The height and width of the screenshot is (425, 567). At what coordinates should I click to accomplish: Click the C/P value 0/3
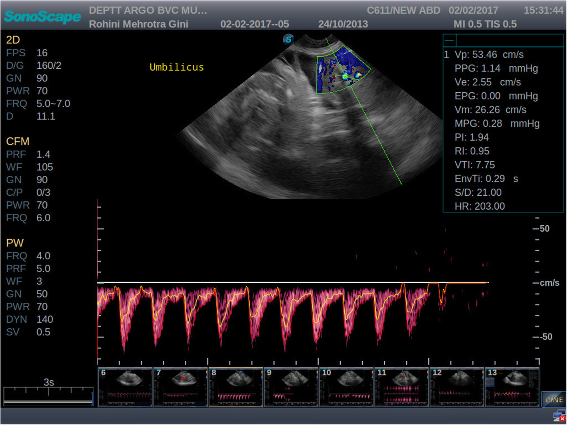point(43,192)
